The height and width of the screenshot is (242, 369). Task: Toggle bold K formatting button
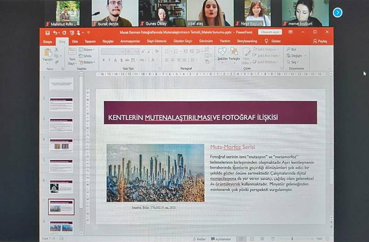(x=103, y=60)
